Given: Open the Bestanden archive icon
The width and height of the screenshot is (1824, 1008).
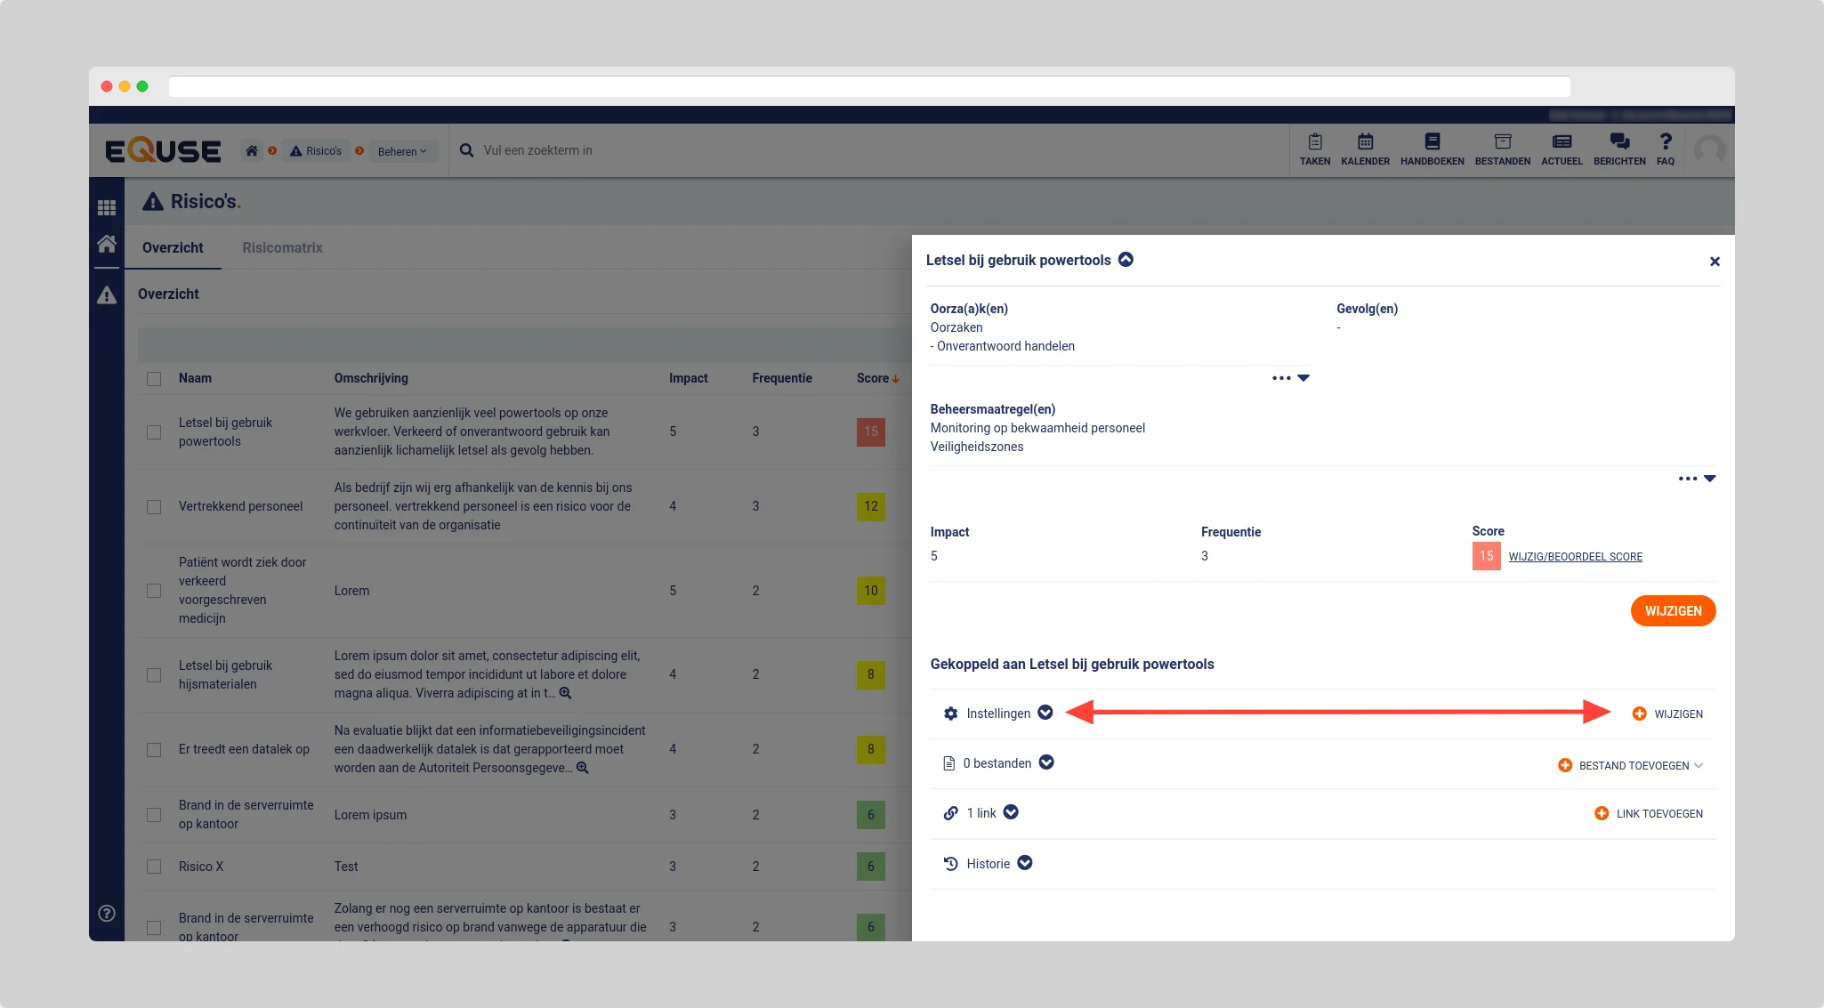Looking at the screenshot, I should coord(1502,142).
